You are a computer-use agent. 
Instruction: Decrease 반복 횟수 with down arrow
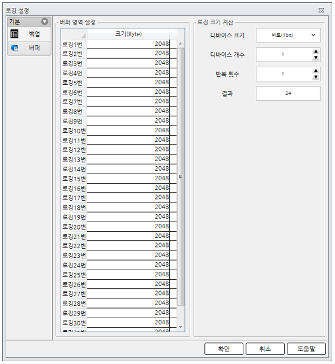(x=316, y=77)
